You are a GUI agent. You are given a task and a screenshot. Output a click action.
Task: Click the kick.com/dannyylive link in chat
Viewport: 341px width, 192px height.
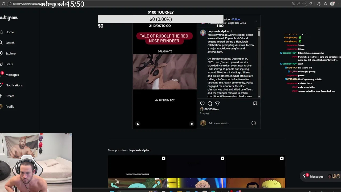311,53
